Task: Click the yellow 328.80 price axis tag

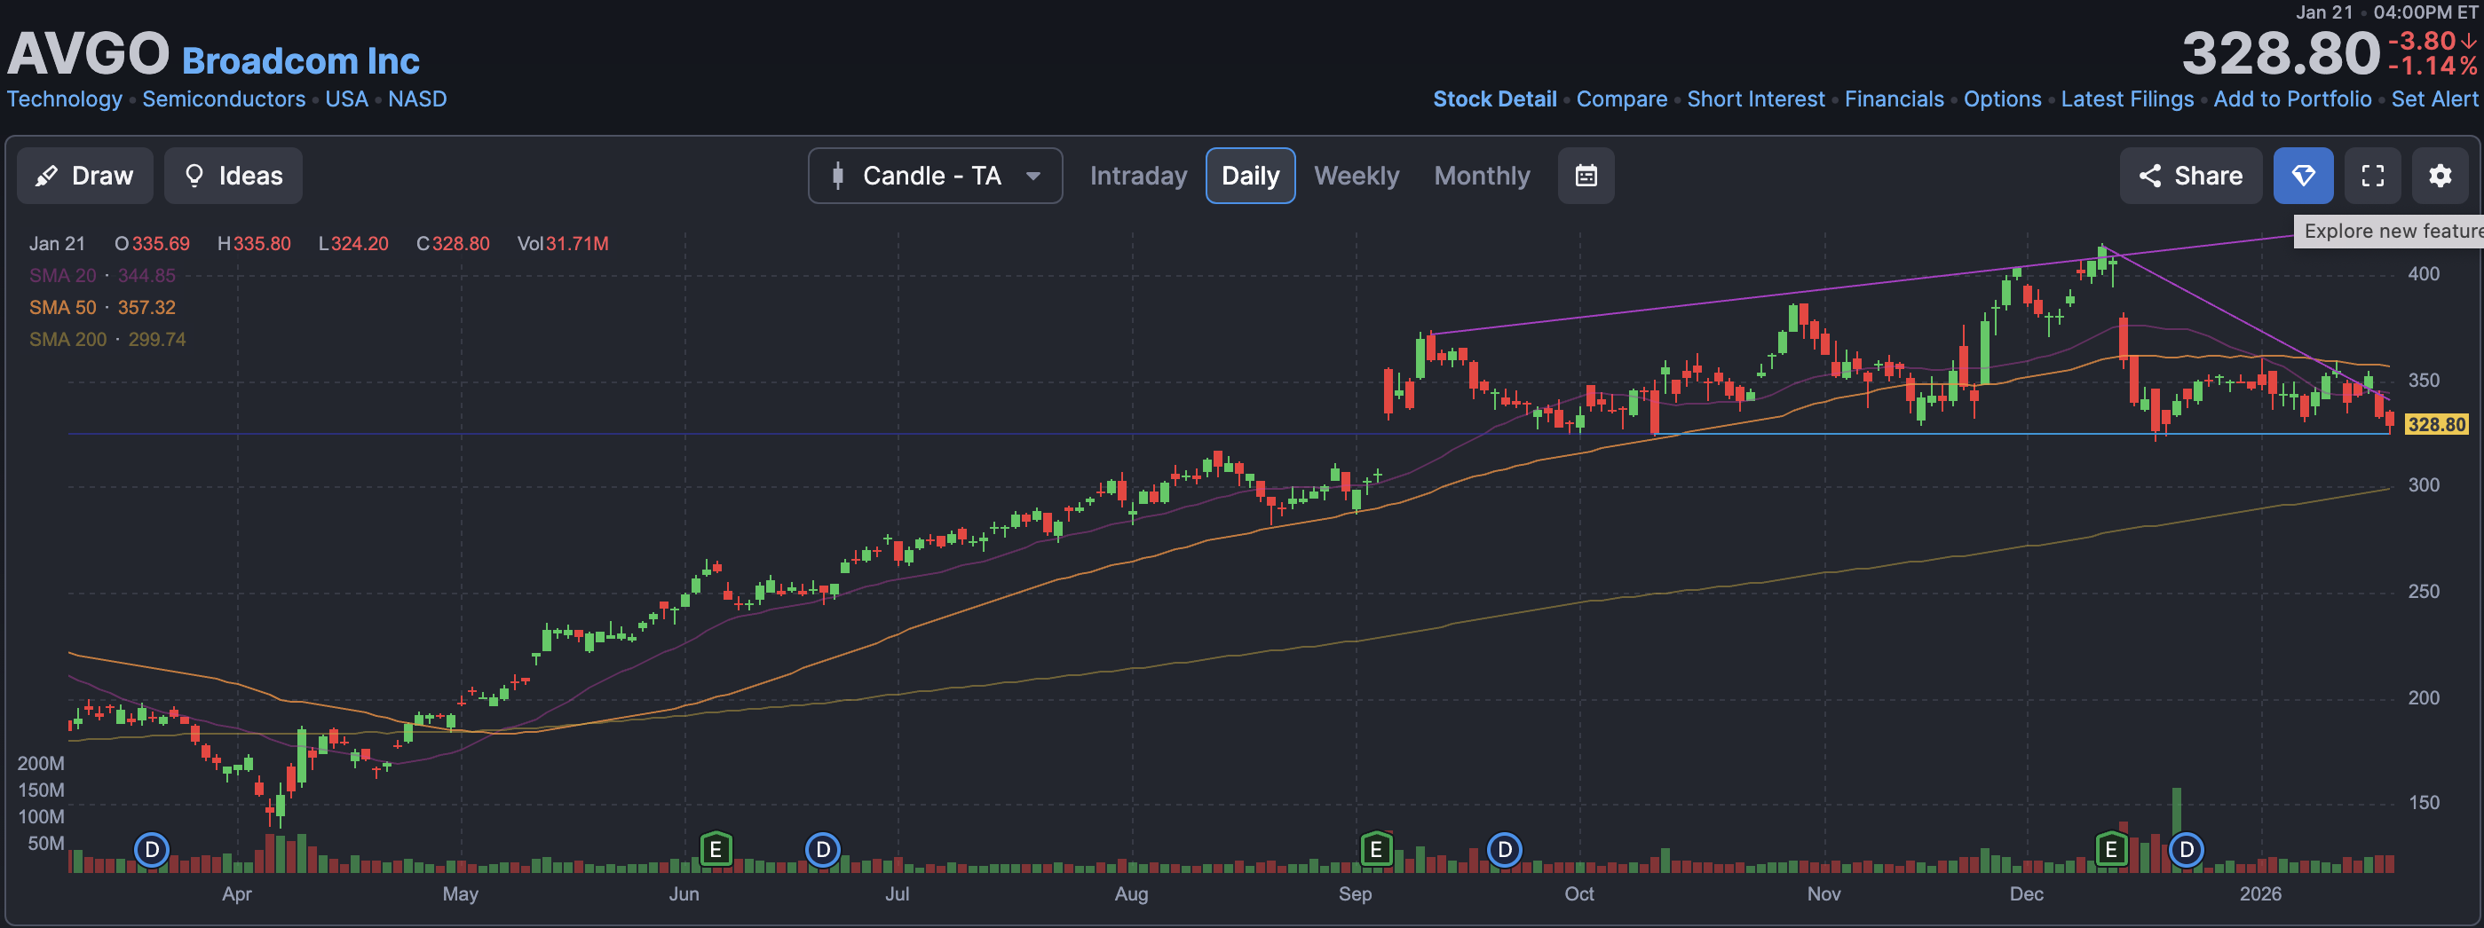Action: point(2436,424)
